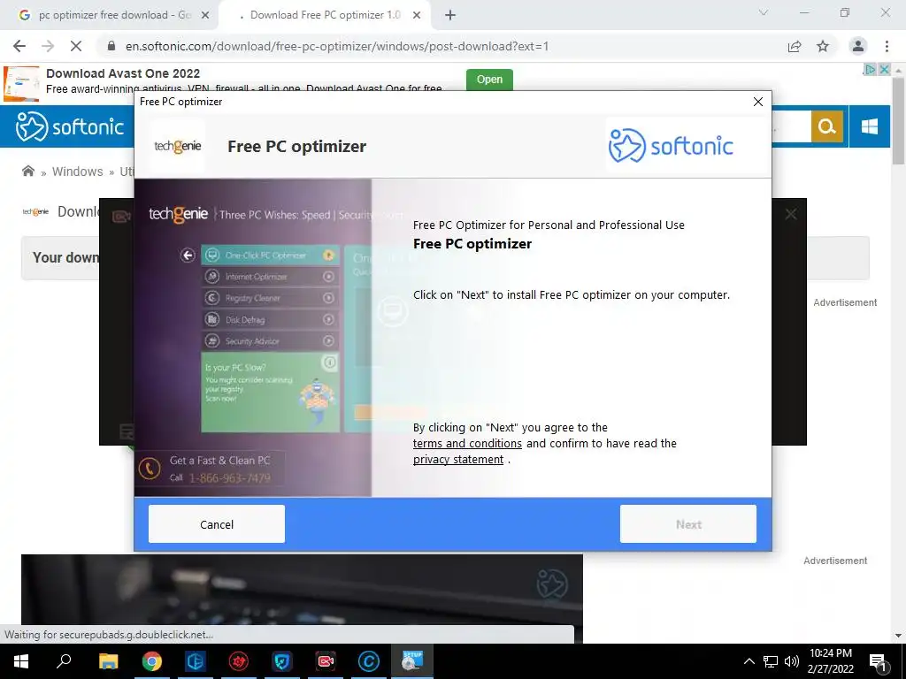Open File Explorer from taskbar
This screenshot has height=679, width=906.
(108, 661)
